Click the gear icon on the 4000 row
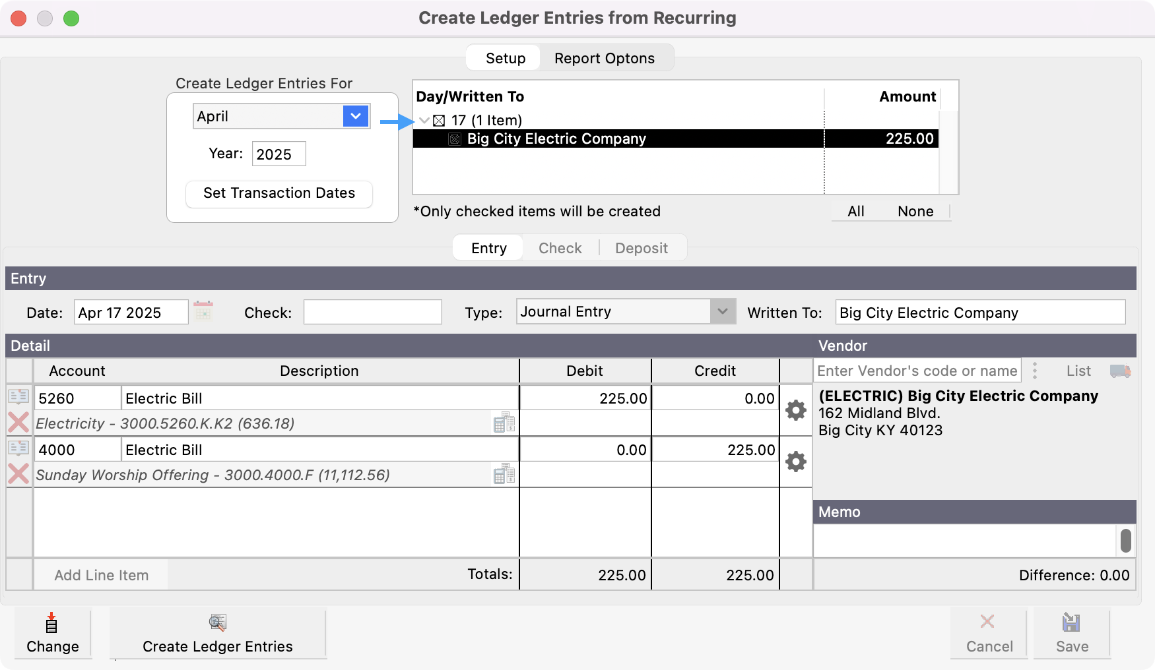1155x670 pixels. point(795,462)
